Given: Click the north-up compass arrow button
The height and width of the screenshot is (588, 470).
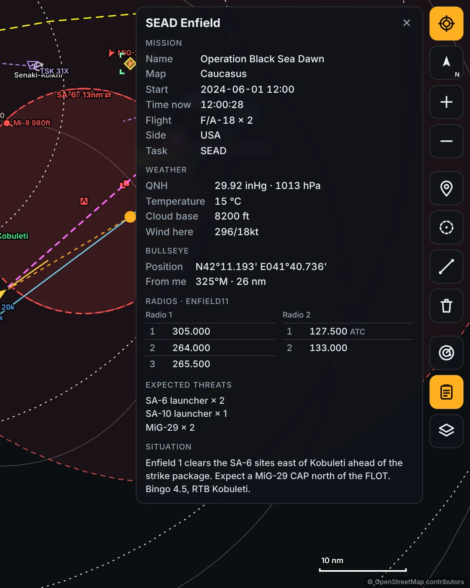Looking at the screenshot, I should 446,63.
